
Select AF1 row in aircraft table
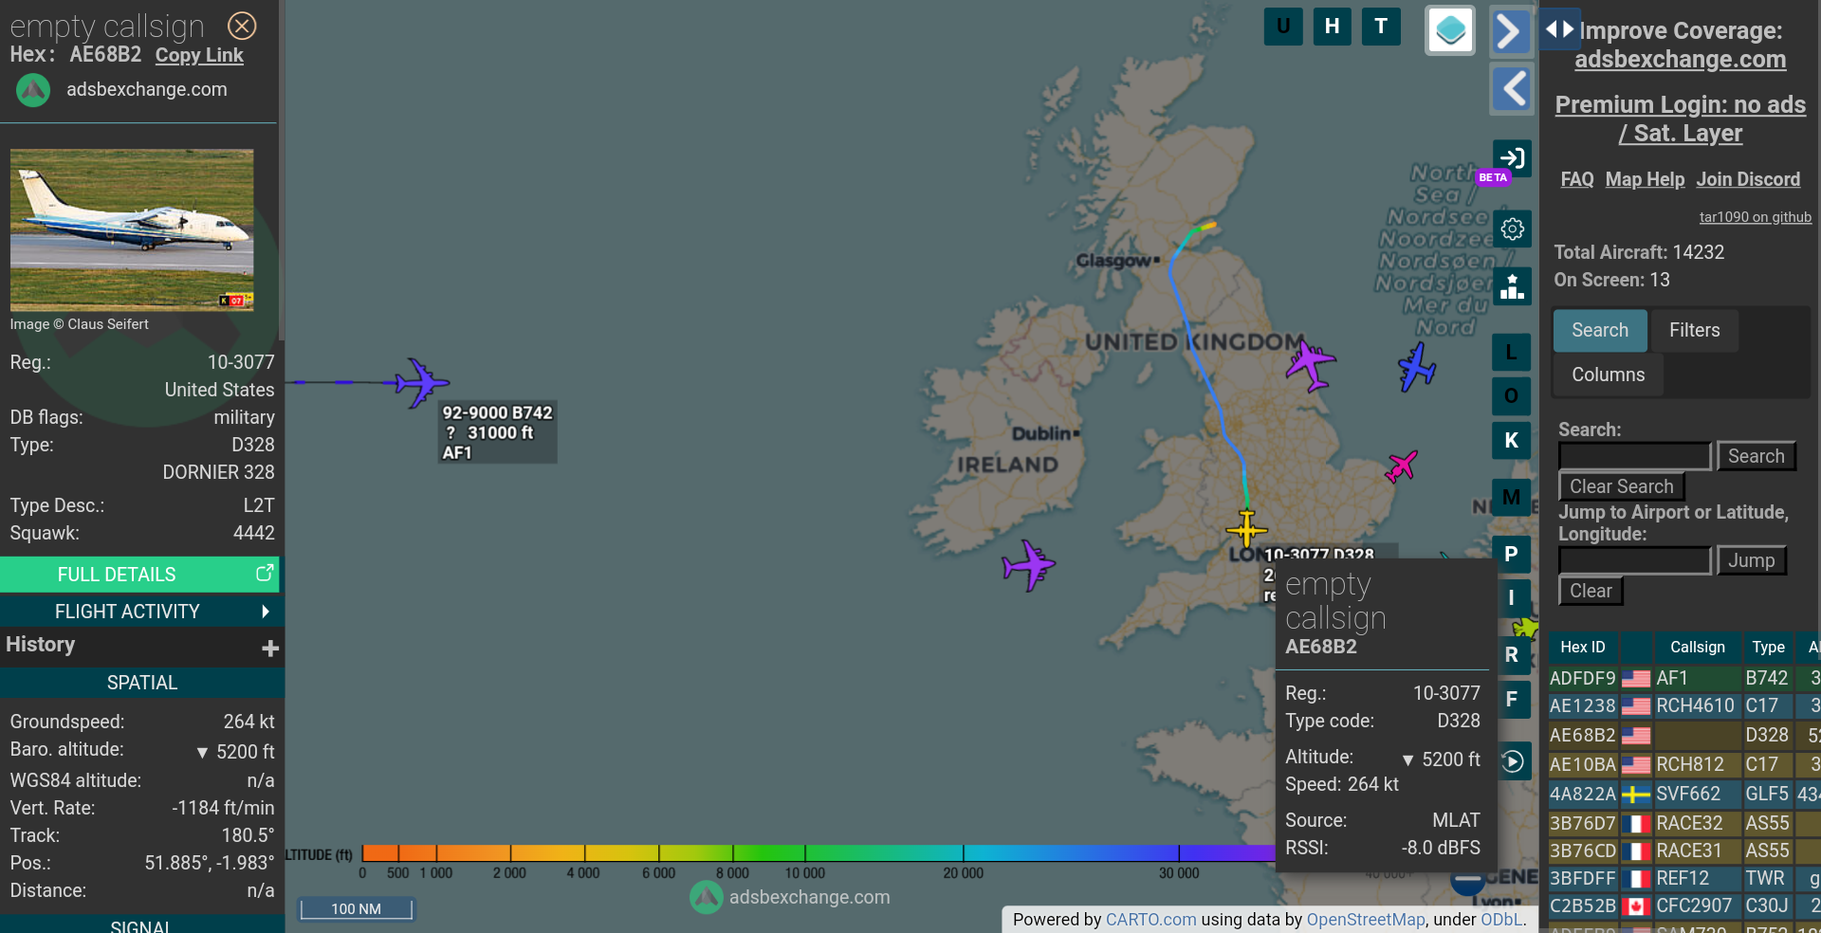click(1684, 678)
